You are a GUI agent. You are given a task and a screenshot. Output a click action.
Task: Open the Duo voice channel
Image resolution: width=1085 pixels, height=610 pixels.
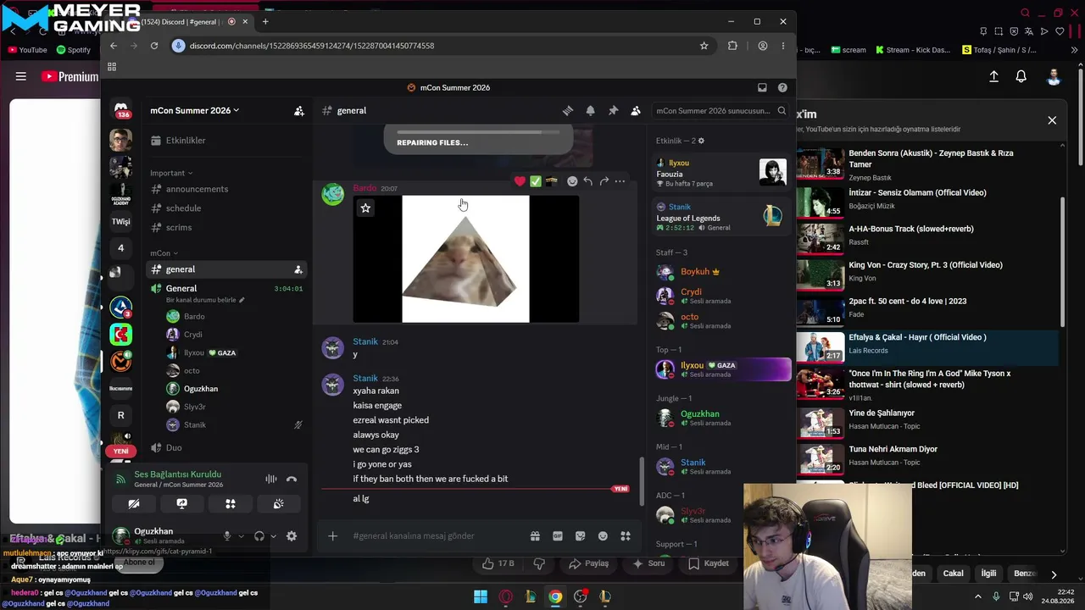226,447
